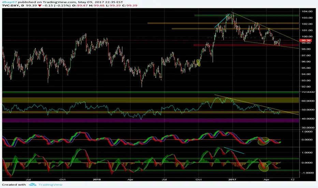Click the 102.00 price axis label
This screenshot has height=188, width=318.
(307, 24)
